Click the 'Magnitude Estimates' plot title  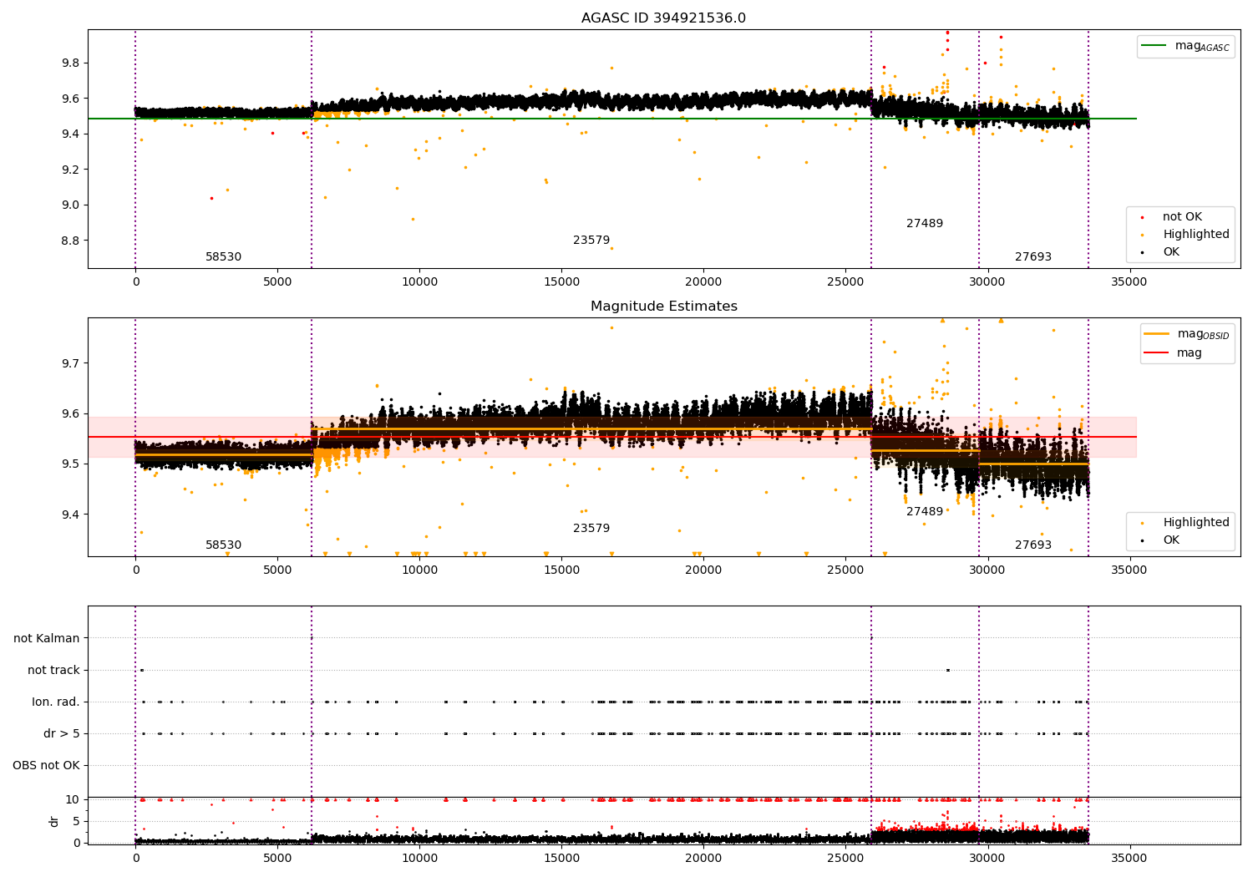tap(663, 307)
